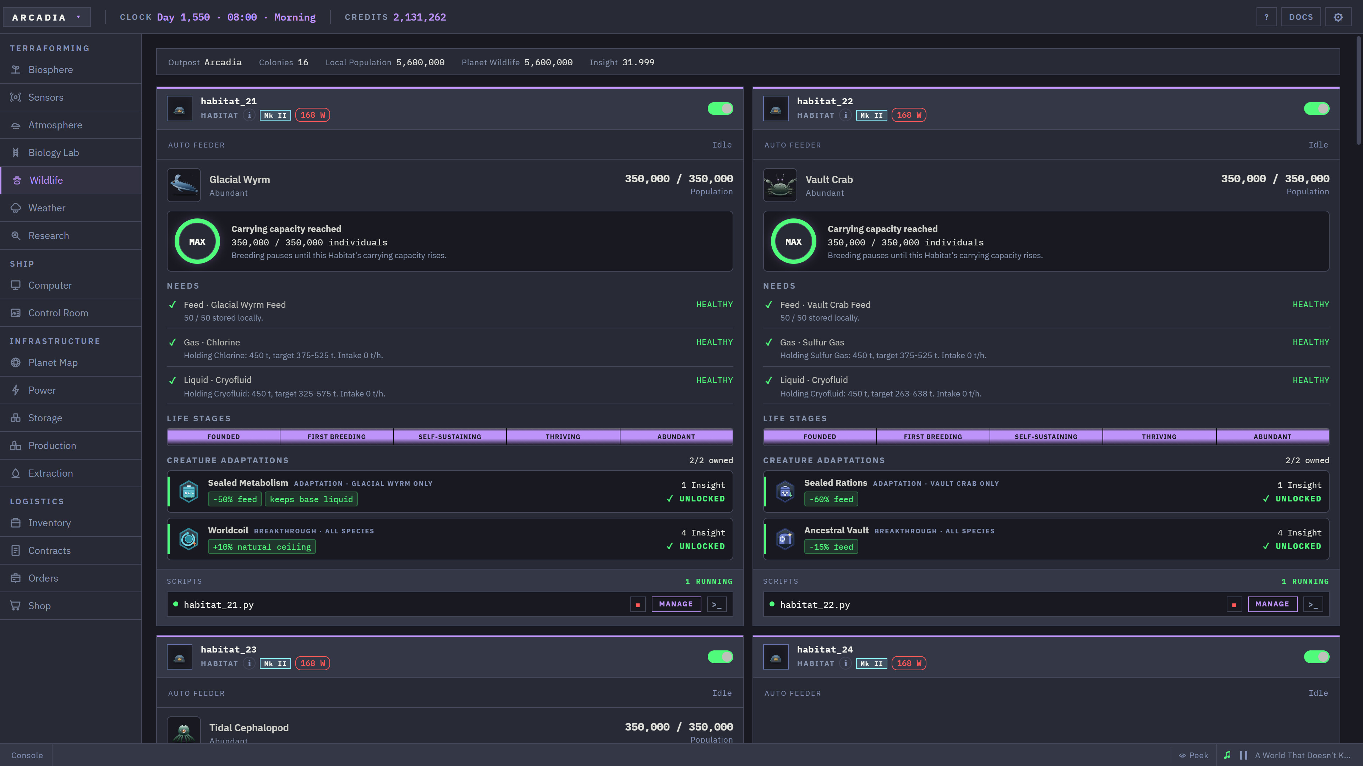Stop the habitat_22.py script
The width and height of the screenshot is (1363, 766).
click(1234, 604)
